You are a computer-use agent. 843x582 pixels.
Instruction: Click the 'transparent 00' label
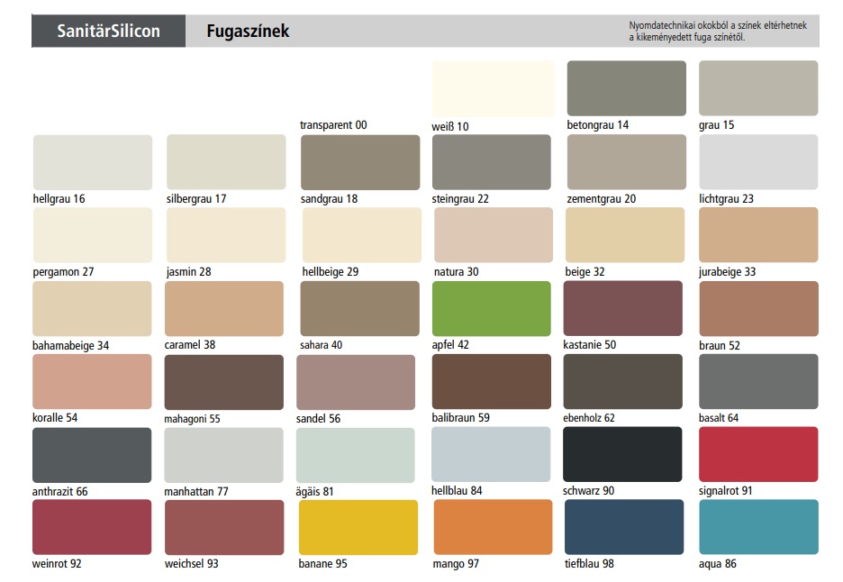click(333, 125)
